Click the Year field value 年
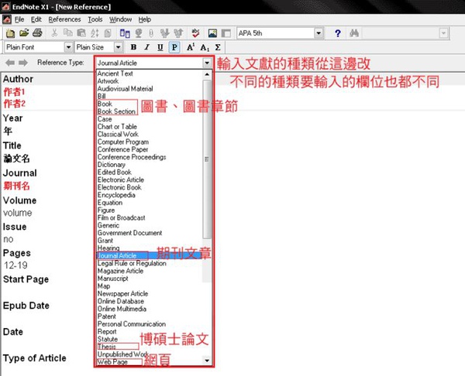 [x=8, y=131]
